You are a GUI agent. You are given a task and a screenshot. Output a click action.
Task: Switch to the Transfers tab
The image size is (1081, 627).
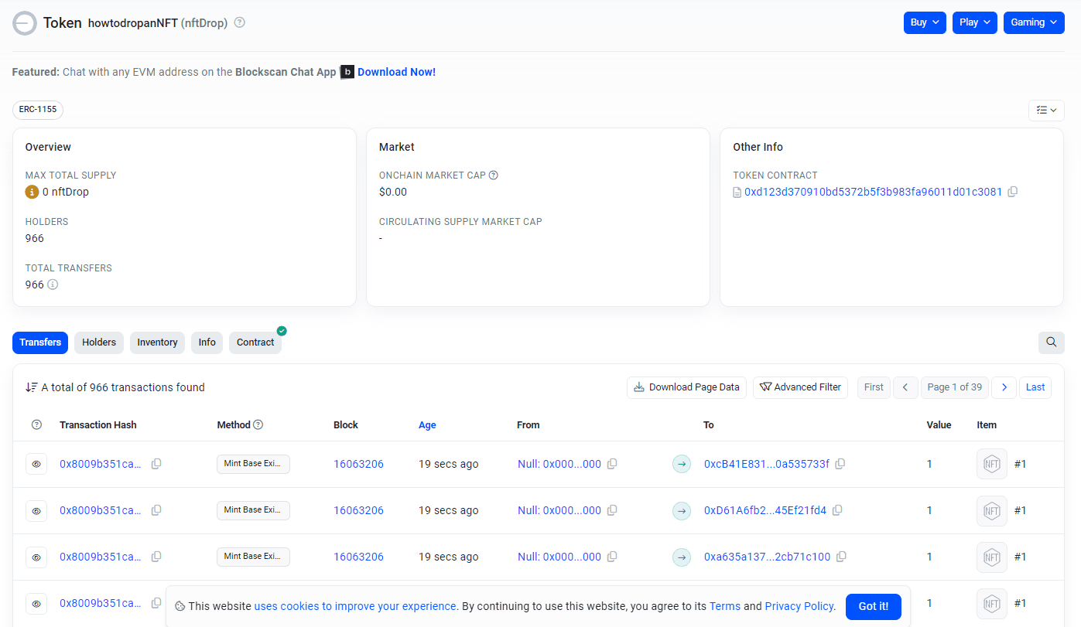coord(40,342)
